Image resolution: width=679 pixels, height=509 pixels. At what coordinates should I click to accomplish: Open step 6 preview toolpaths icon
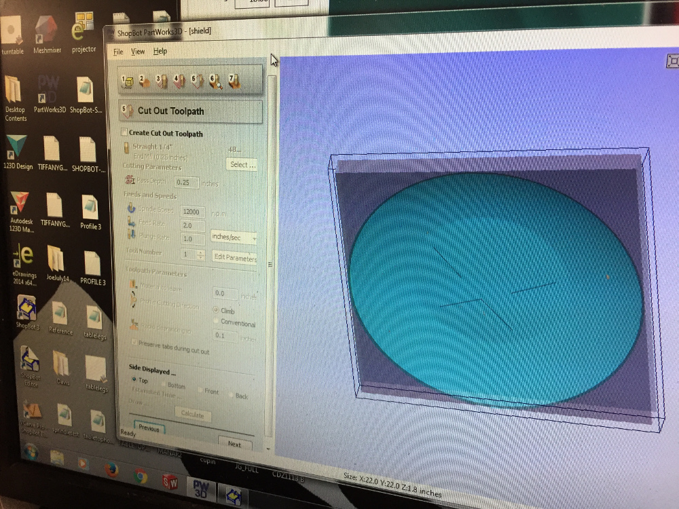pos(216,81)
